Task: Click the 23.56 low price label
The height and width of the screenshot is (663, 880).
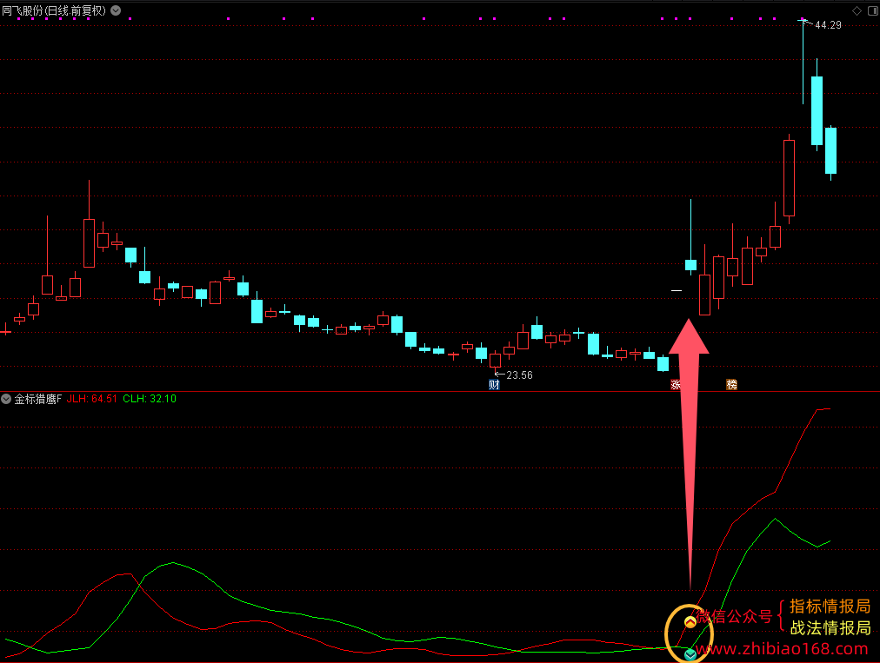Action: pos(519,375)
